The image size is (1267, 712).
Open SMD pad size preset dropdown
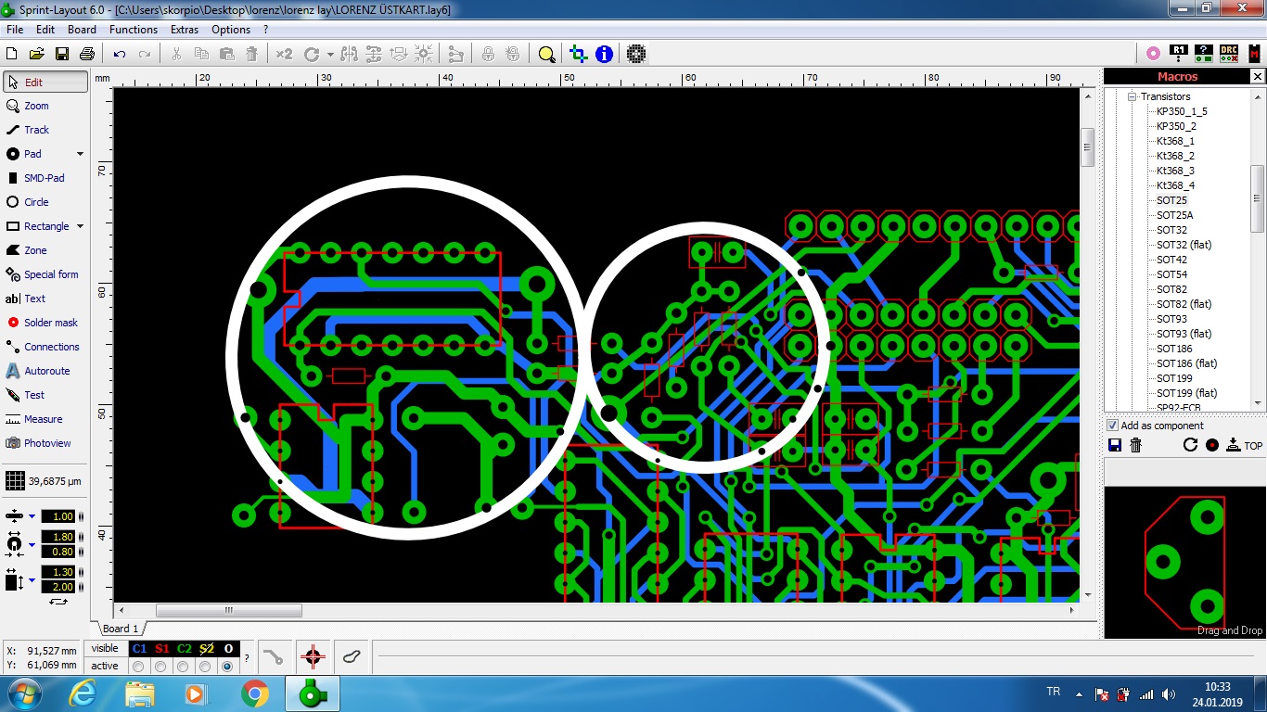[x=32, y=580]
